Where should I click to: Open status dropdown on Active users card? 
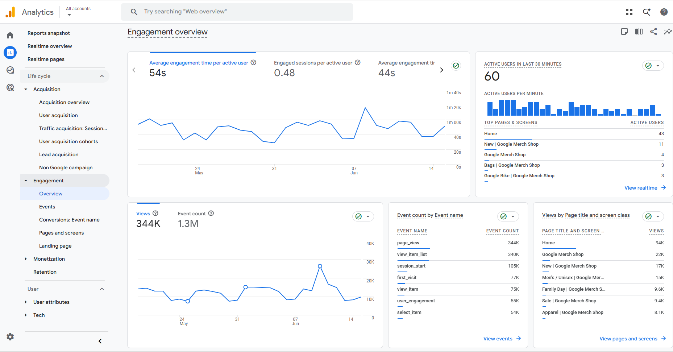click(653, 66)
